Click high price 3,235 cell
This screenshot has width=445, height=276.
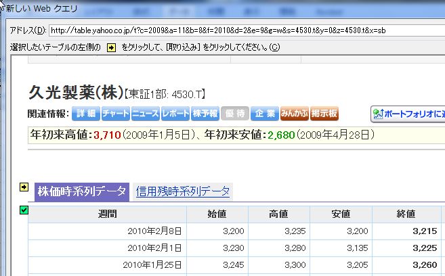[278, 231]
